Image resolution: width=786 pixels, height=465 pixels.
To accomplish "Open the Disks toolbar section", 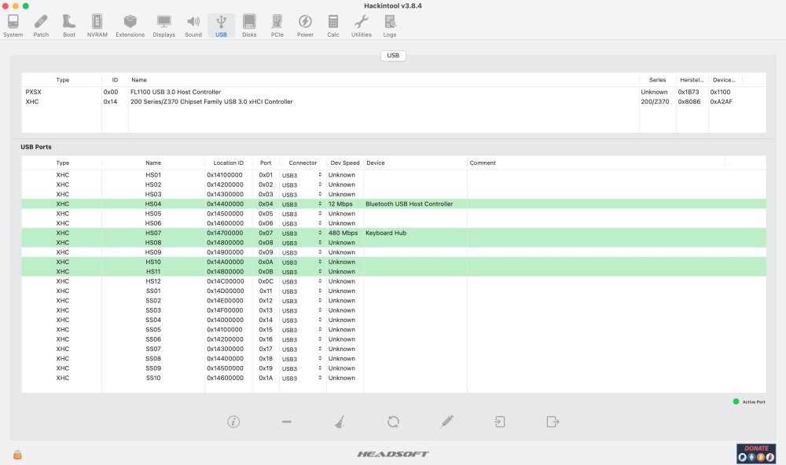I will 249,26.
